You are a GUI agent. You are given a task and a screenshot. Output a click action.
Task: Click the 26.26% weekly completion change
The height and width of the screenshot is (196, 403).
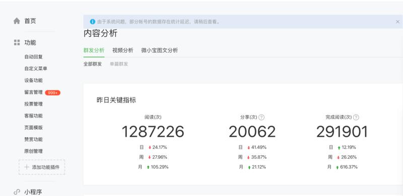point(349,157)
